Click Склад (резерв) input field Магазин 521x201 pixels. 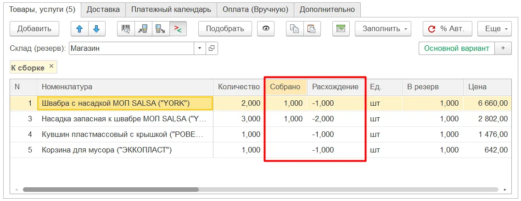[132, 49]
